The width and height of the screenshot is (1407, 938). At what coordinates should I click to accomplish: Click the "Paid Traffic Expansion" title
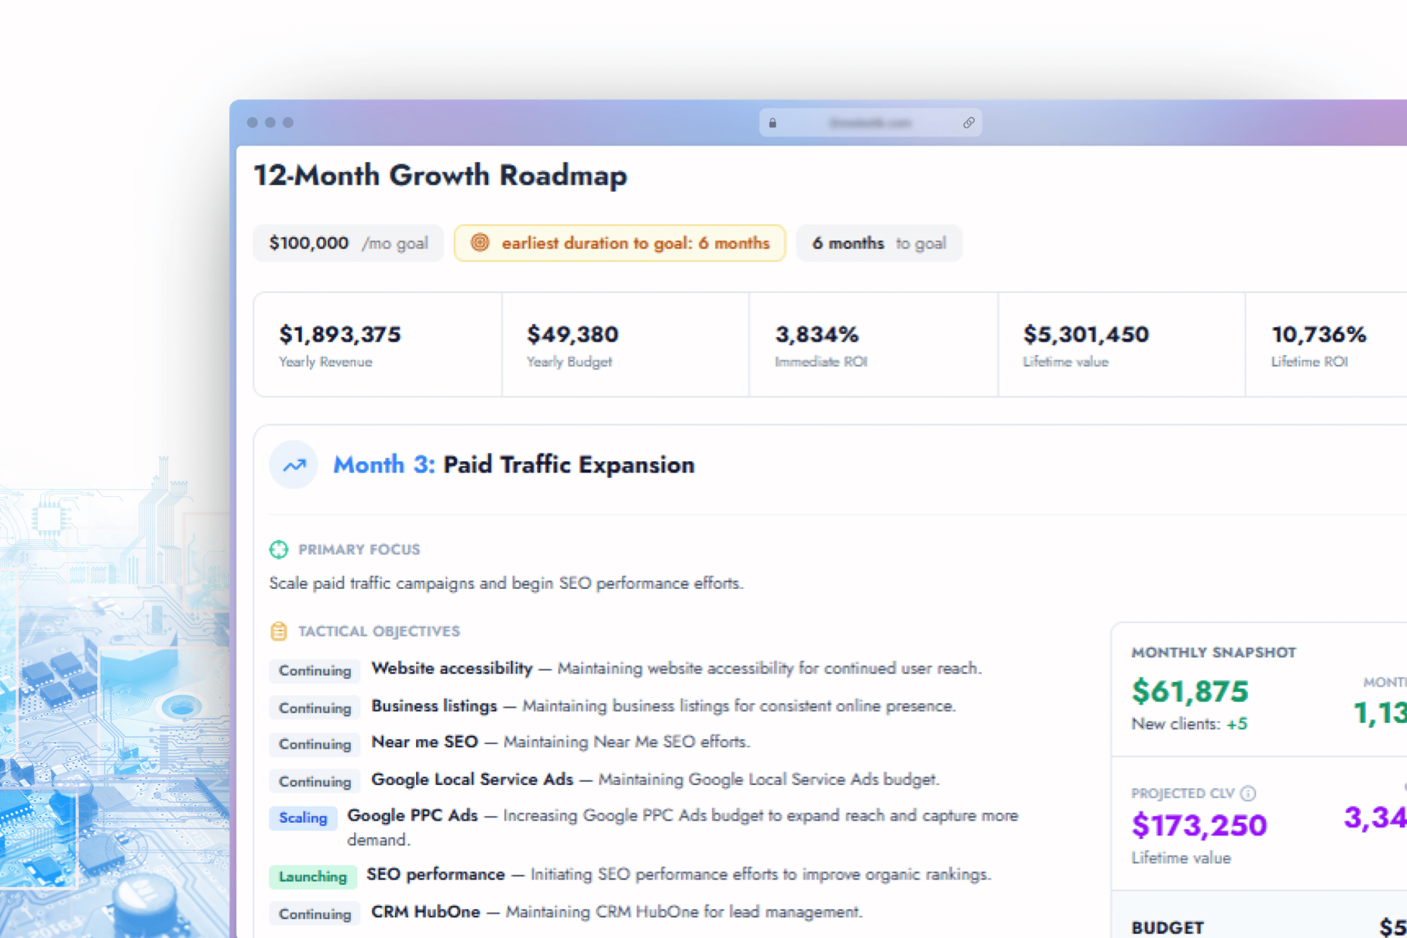coord(569,465)
